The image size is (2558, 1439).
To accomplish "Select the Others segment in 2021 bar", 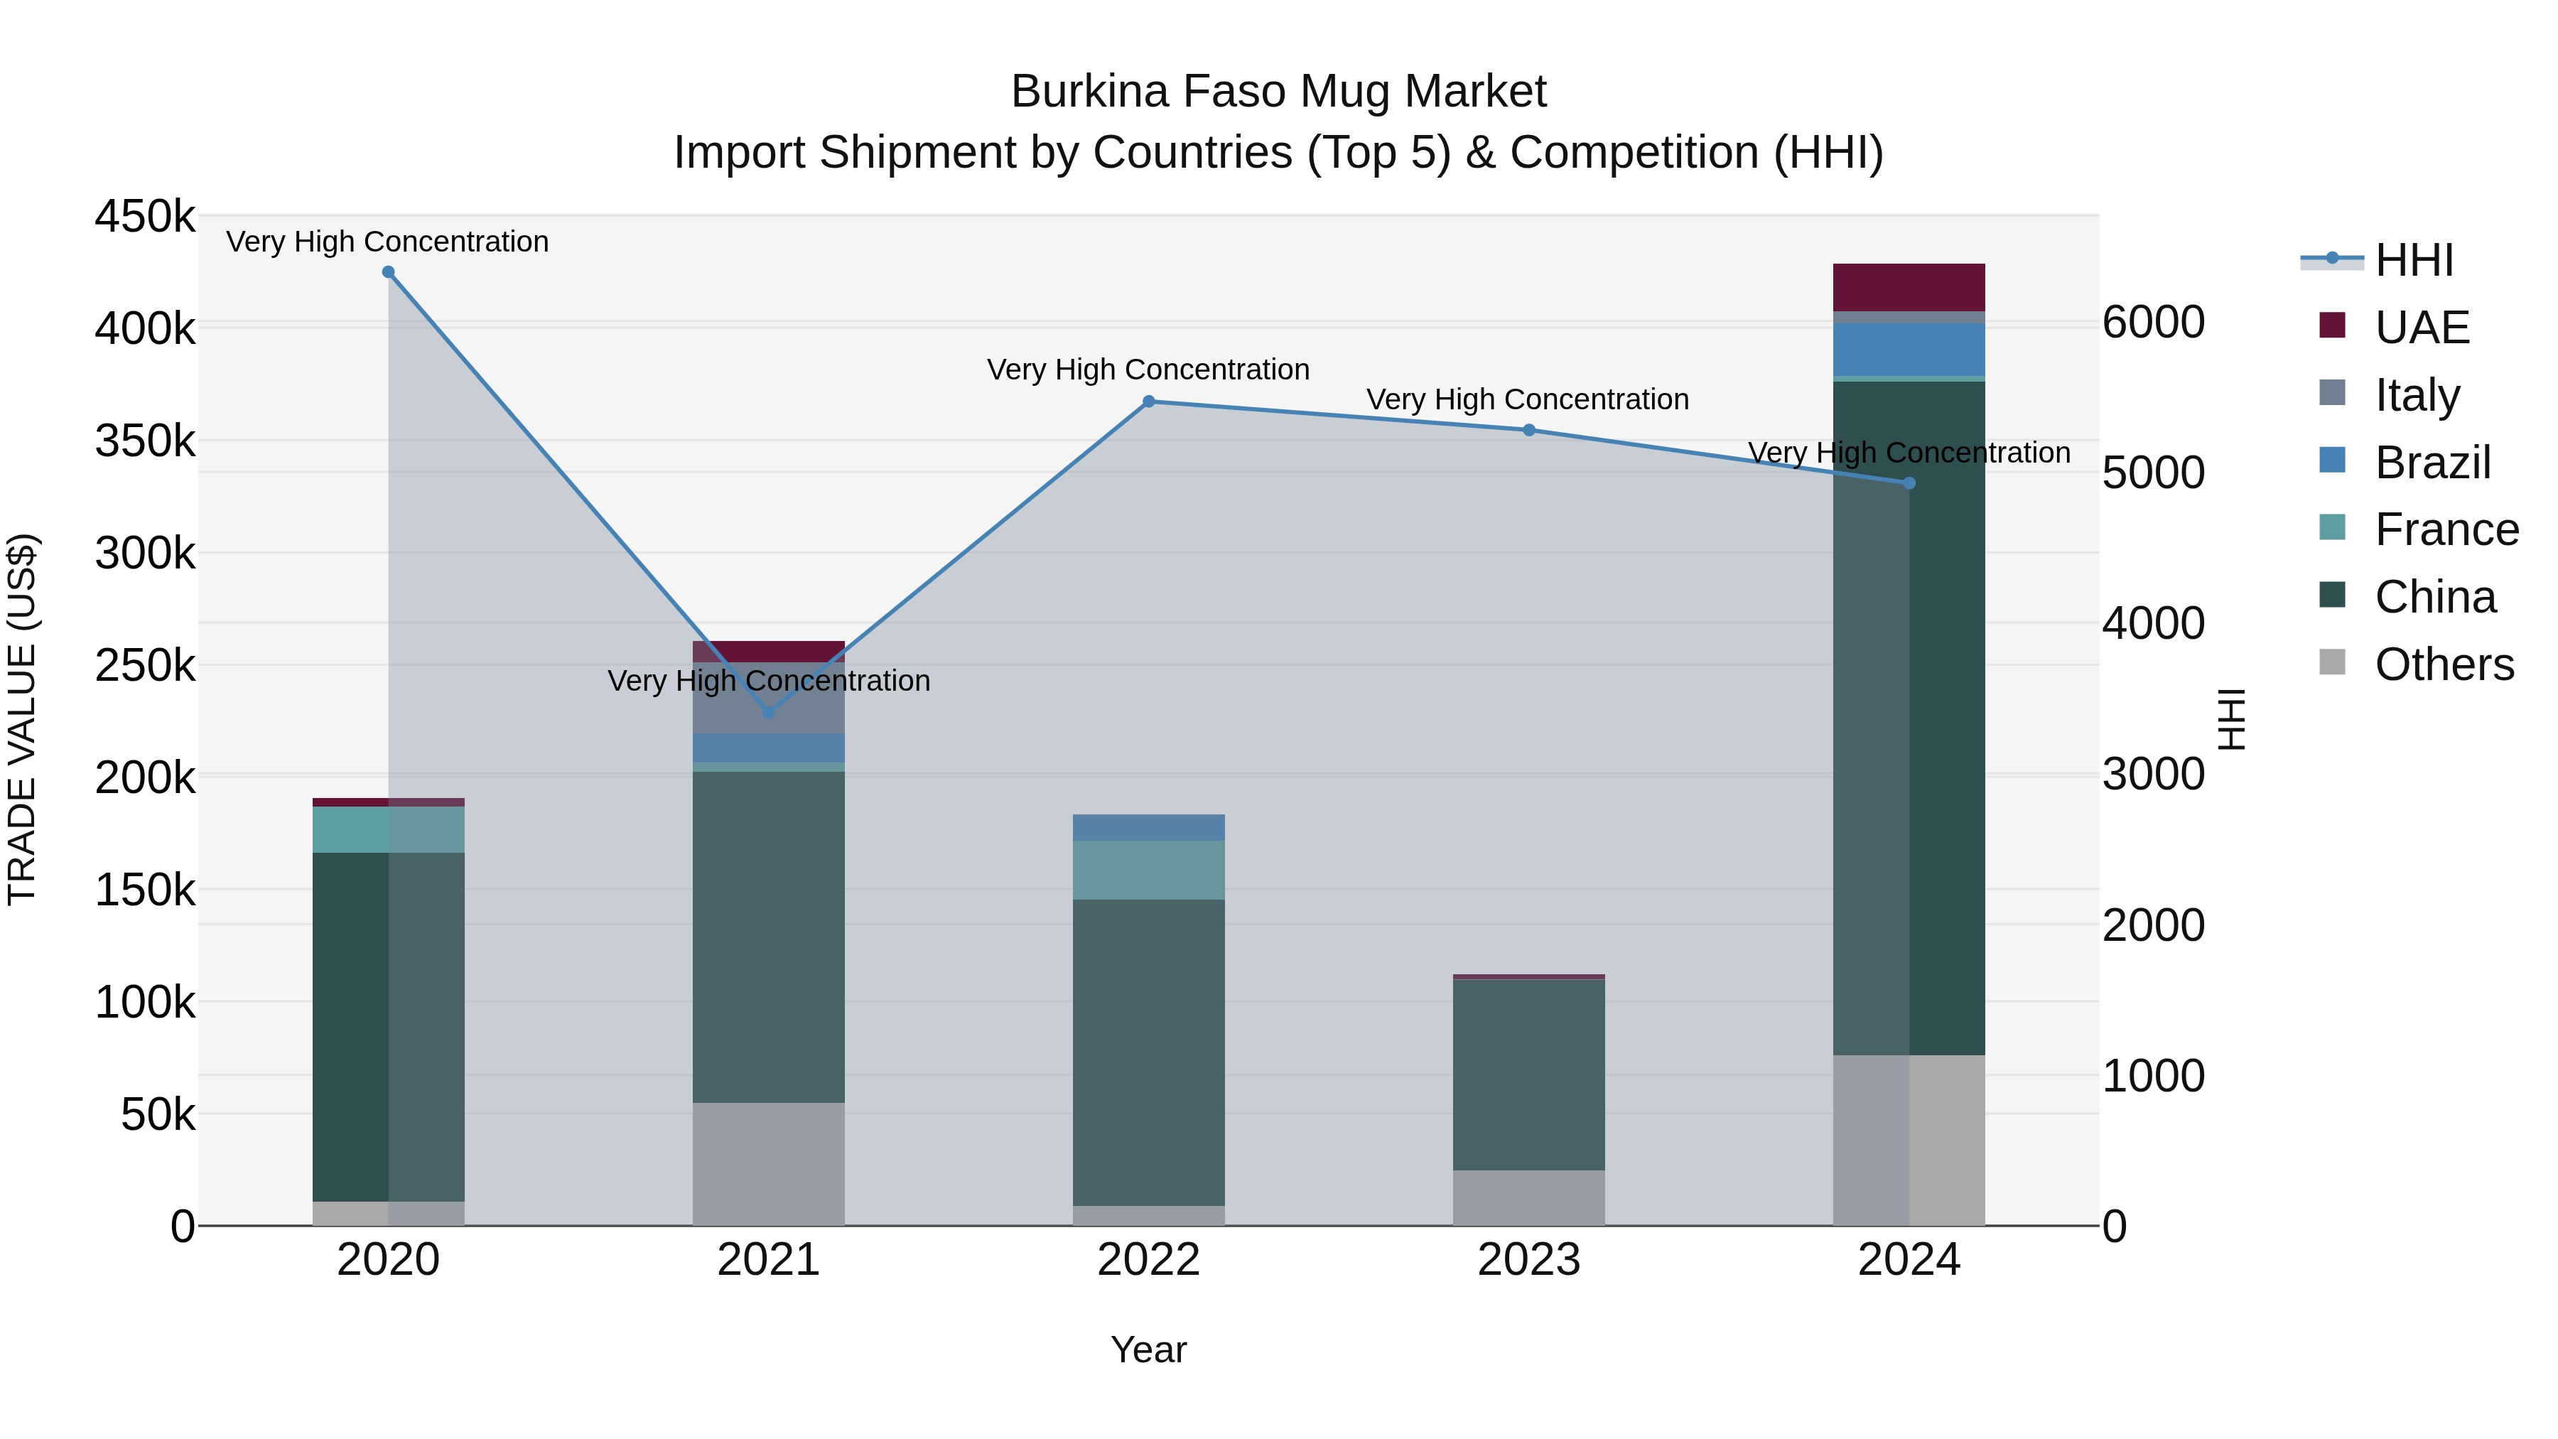I will click(x=769, y=1164).
